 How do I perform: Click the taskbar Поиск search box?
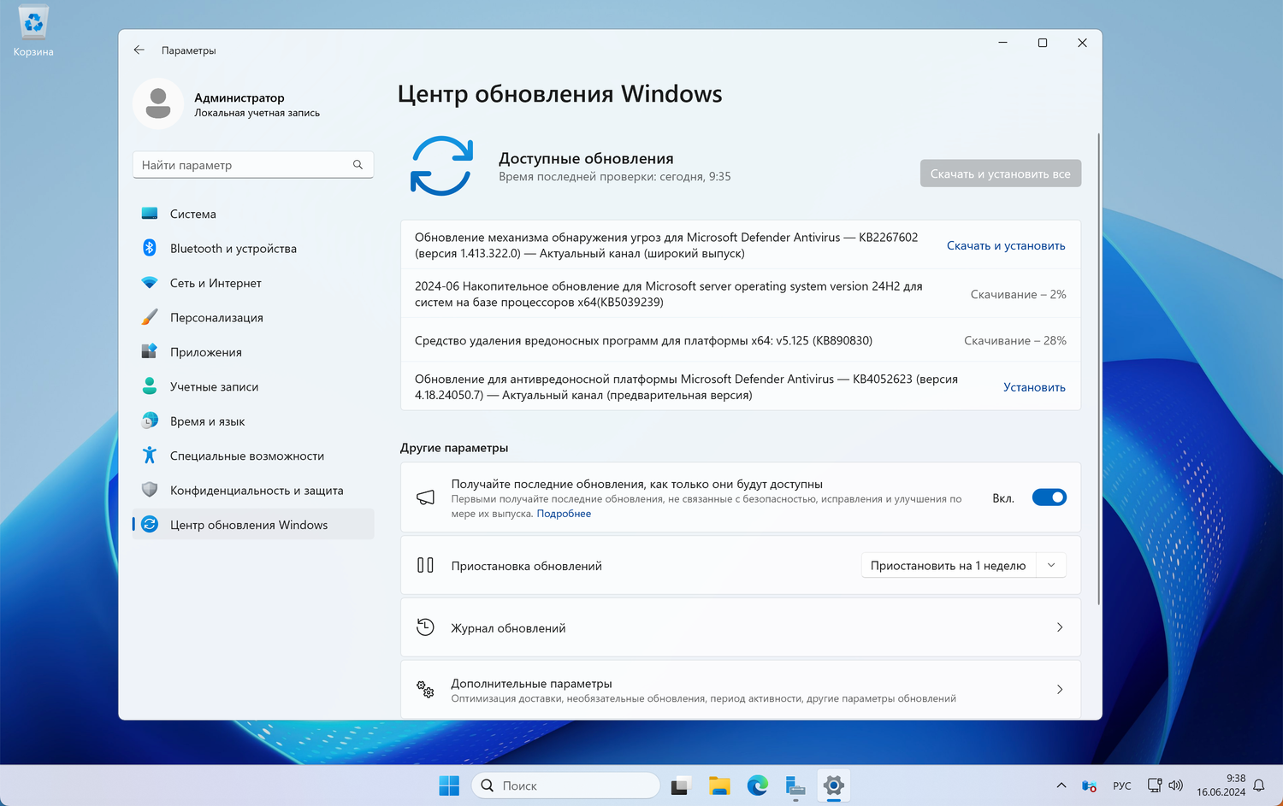(565, 785)
